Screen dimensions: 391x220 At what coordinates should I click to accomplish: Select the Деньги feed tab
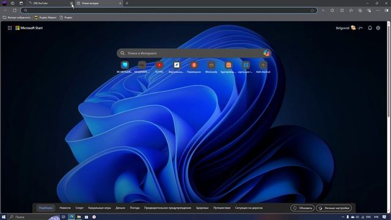120,208
